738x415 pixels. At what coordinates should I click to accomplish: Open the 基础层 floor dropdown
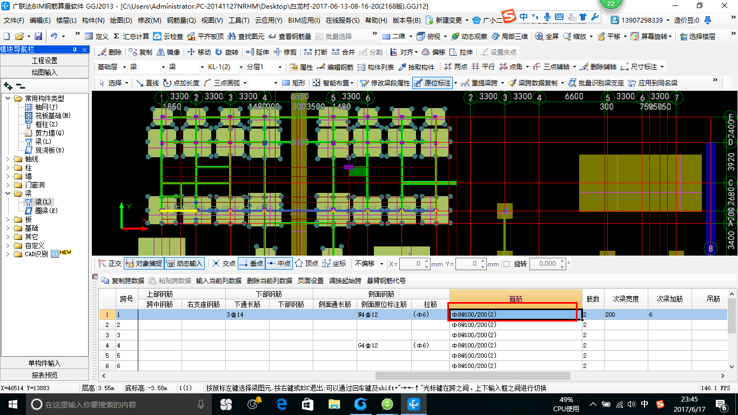pos(125,67)
